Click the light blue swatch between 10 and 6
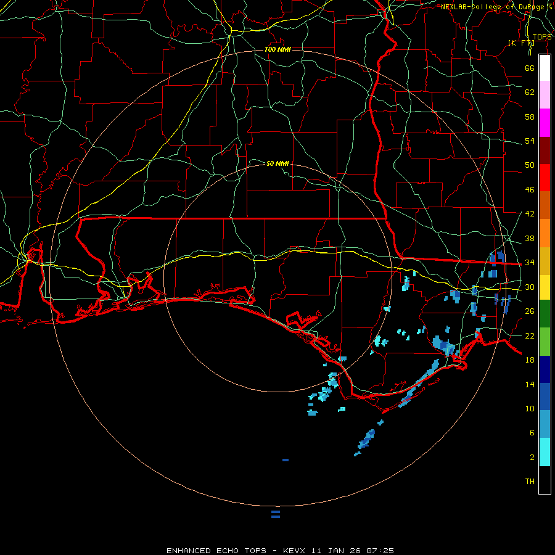The image size is (555, 555). point(545,424)
